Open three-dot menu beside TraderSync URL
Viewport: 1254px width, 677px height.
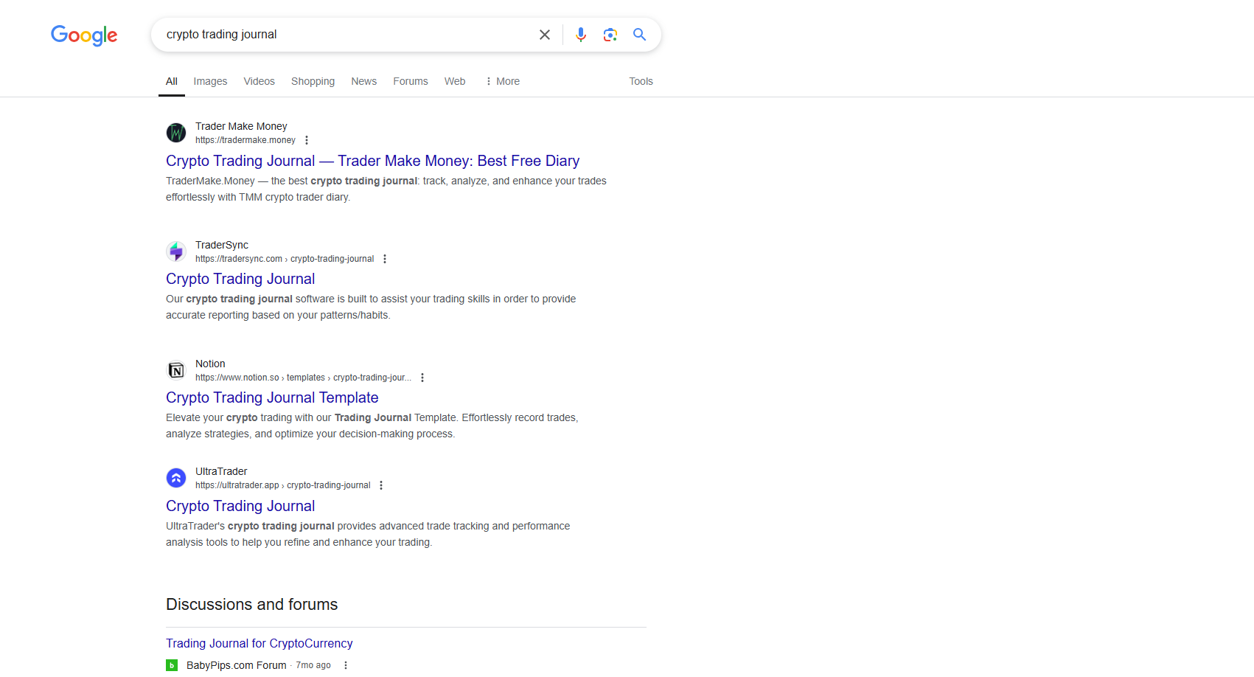point(385,259)
